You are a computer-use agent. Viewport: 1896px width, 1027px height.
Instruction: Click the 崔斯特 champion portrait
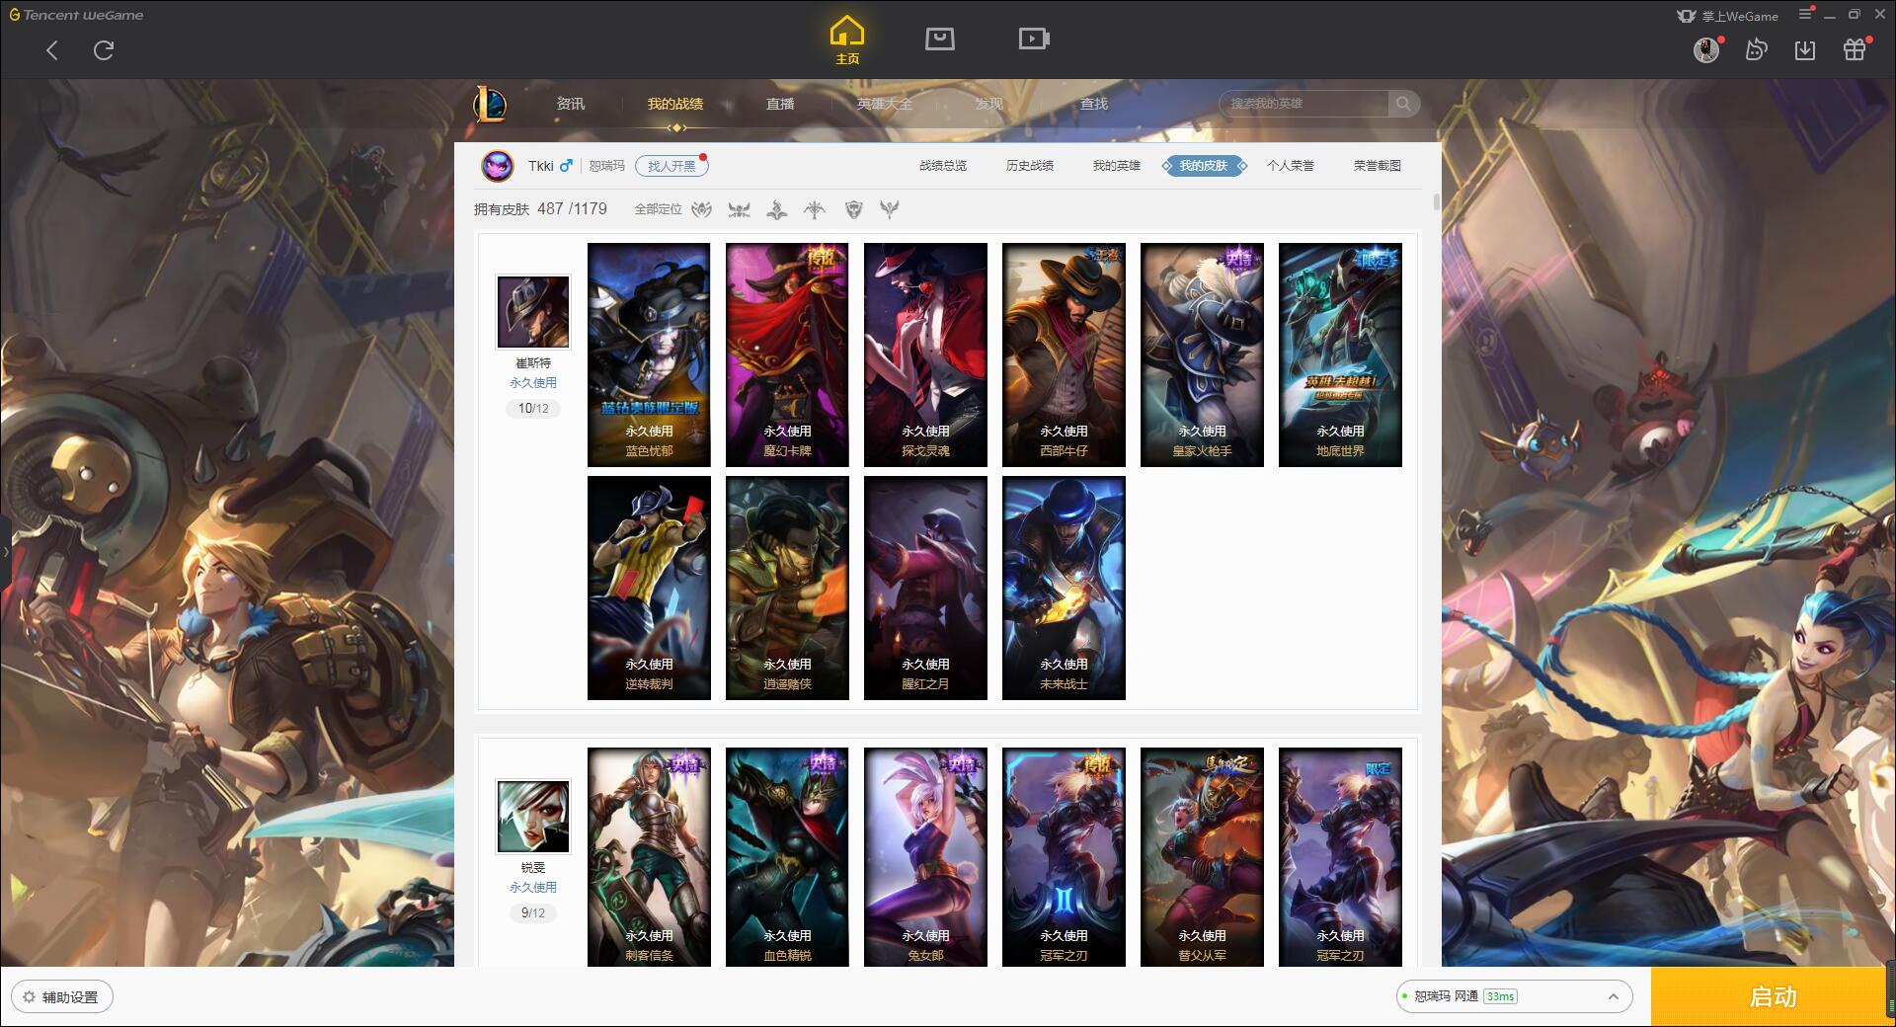[x=533, y=312]
